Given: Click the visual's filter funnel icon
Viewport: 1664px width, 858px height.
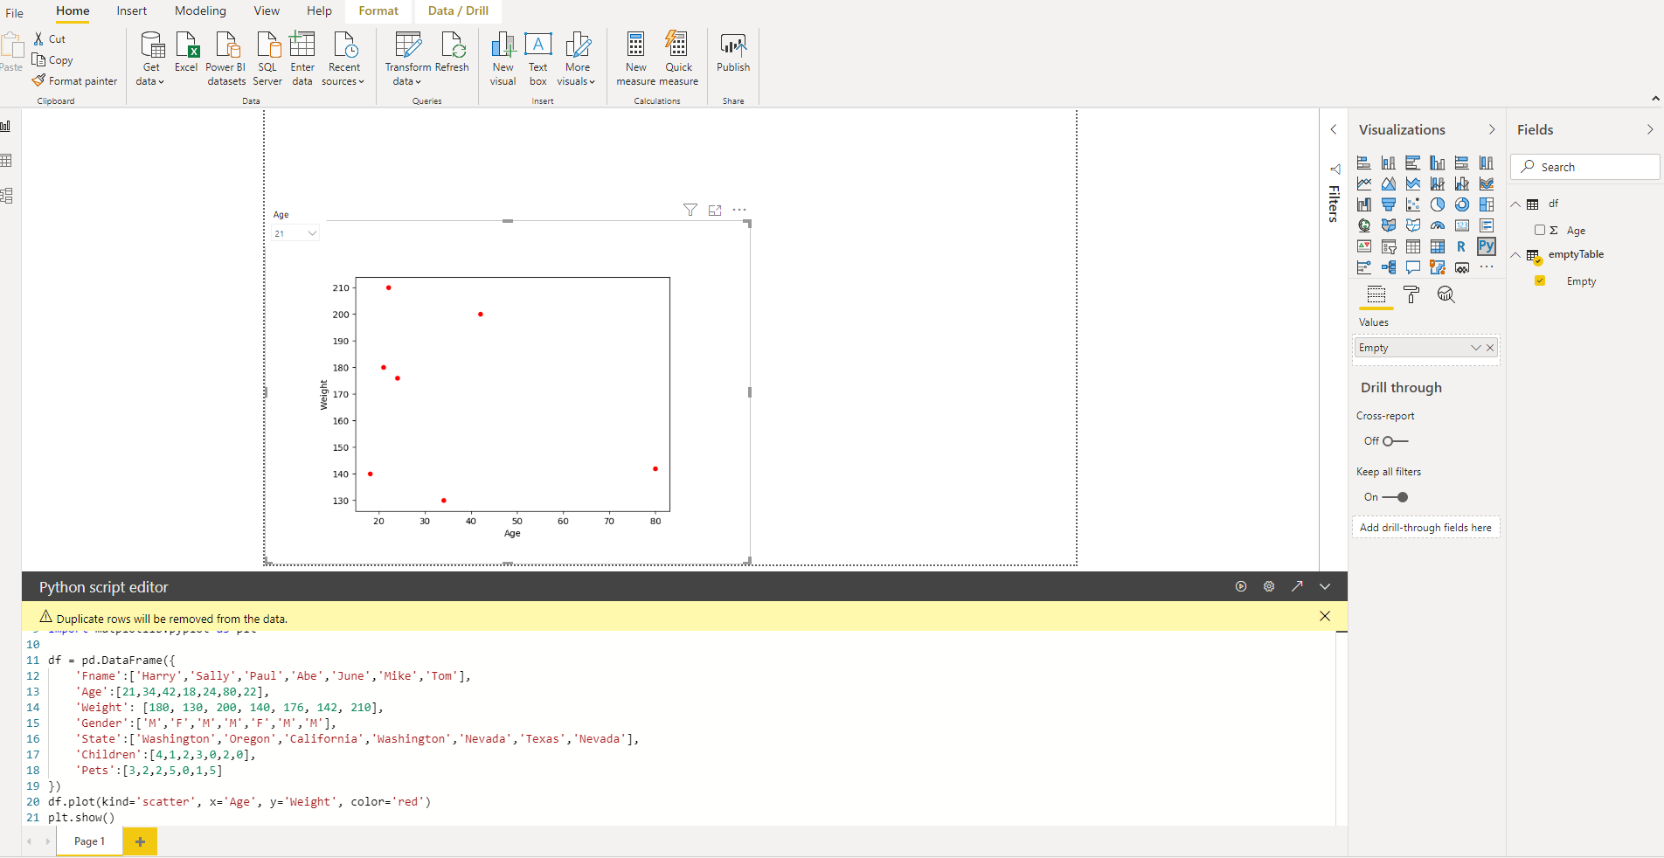Looking at the screenshot, I should tap(690, 210).
